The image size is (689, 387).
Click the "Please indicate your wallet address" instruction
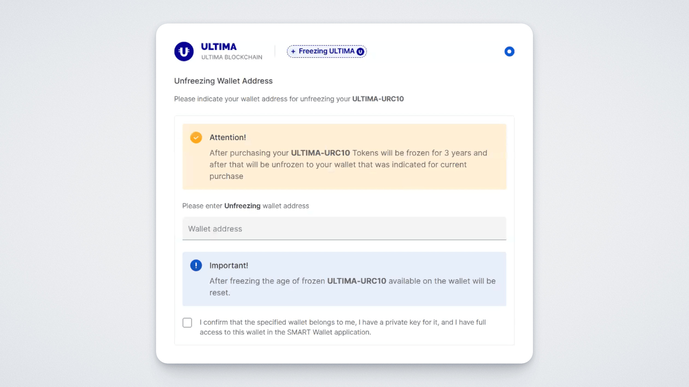click(262, 99)
